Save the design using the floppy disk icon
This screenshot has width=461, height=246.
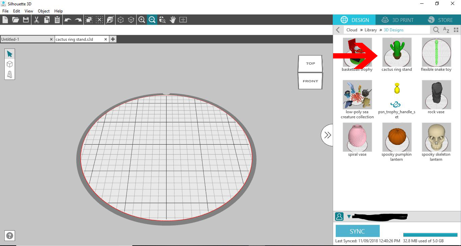point(26,20)
